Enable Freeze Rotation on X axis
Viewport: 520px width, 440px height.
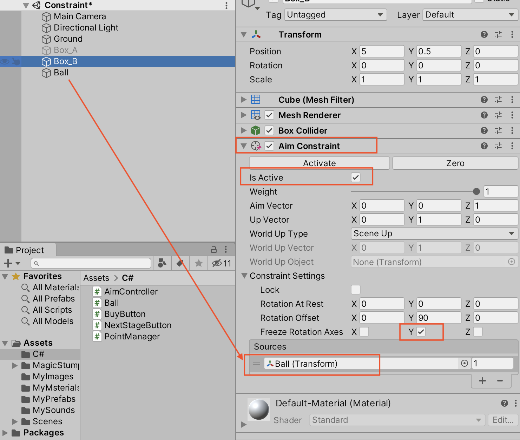point(364,331)
